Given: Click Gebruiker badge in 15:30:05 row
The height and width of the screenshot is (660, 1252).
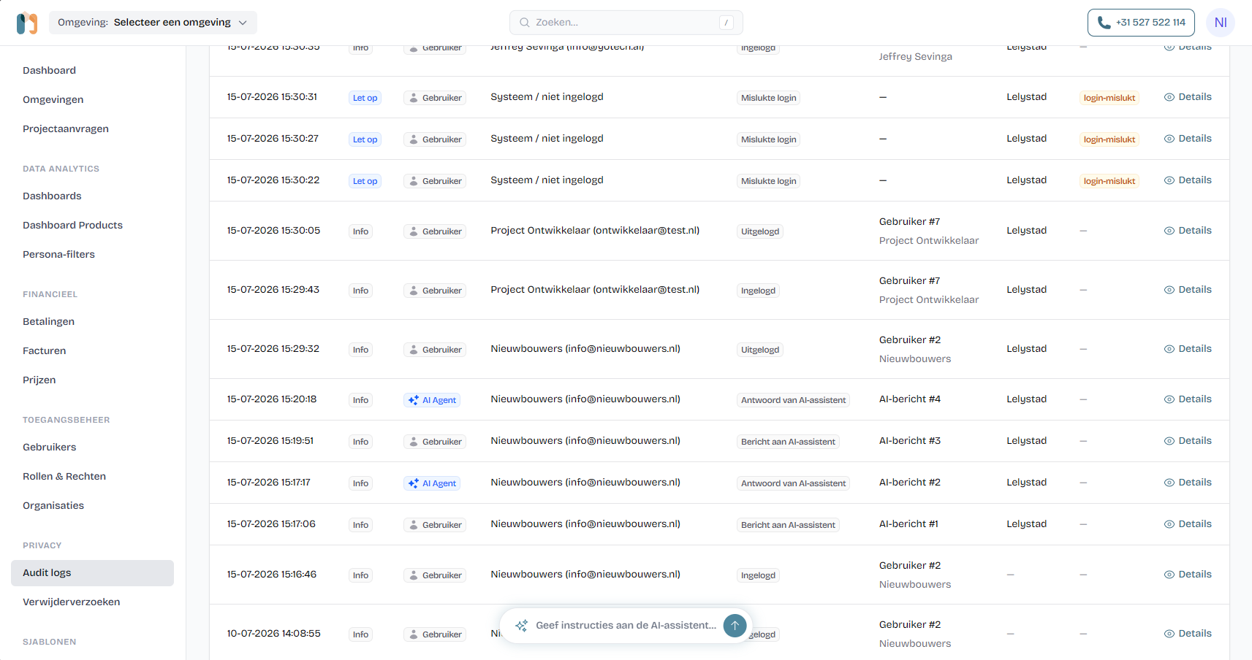Looking at the screenshot, I should pyautogui.click(x=435, y=231).
